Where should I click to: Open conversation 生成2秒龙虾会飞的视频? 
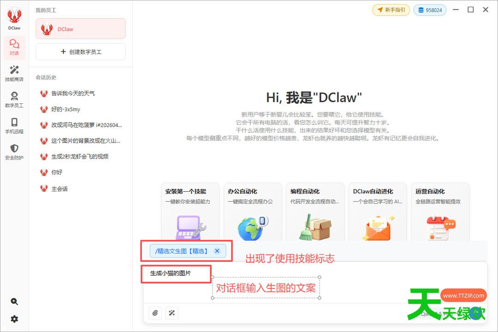click(x=81, y=157)
